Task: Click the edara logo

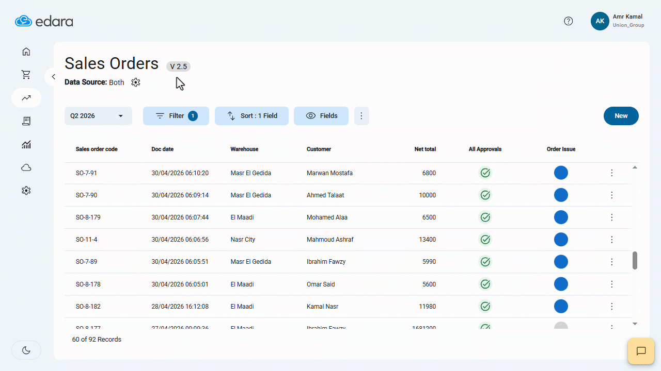Action: pyautogui.click(x=44, y=21)
